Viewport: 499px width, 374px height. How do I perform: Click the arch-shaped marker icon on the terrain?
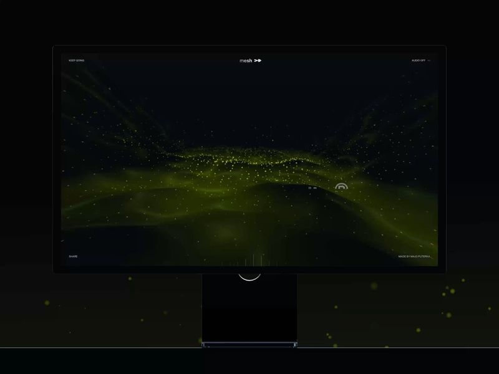[x=341, y=186]
